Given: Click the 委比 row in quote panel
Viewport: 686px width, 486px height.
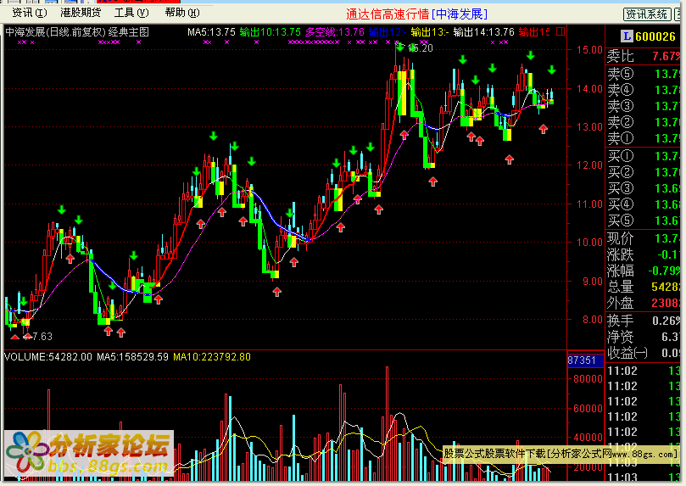Looking at the screenshot, I should click(643, 56).
